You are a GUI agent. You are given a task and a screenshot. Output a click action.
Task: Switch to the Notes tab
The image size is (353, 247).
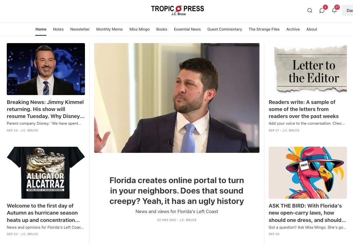[58, 29]
